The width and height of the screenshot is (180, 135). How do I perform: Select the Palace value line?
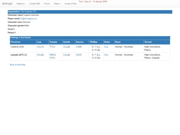click(x=12, y=33)
